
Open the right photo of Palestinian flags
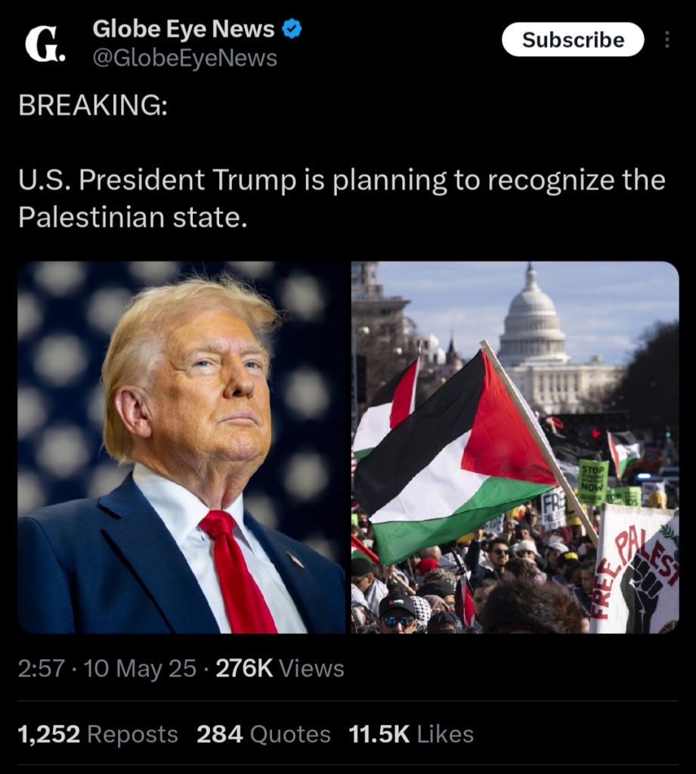pos(515,447)
